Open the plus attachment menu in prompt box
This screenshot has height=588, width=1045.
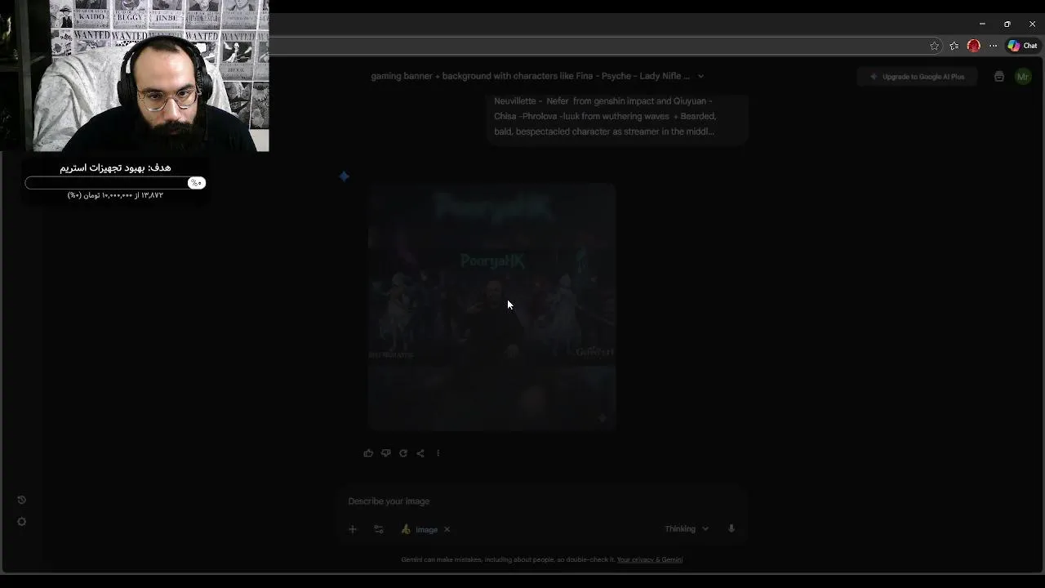point(353,529)
